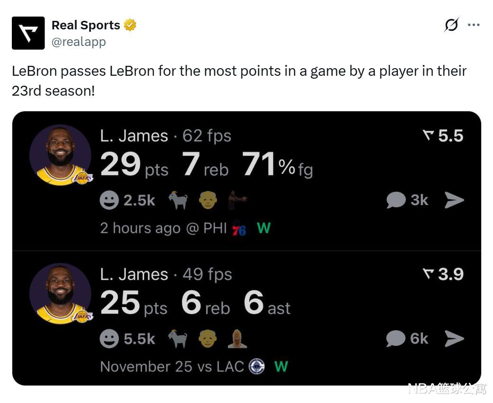
Task: Click the 5.5 rating score
Action: (x=443, y=136)
